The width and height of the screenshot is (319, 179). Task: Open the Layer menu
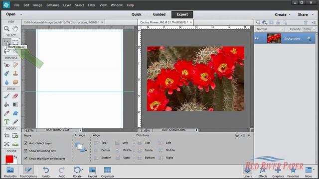click(x=67, y=5)
